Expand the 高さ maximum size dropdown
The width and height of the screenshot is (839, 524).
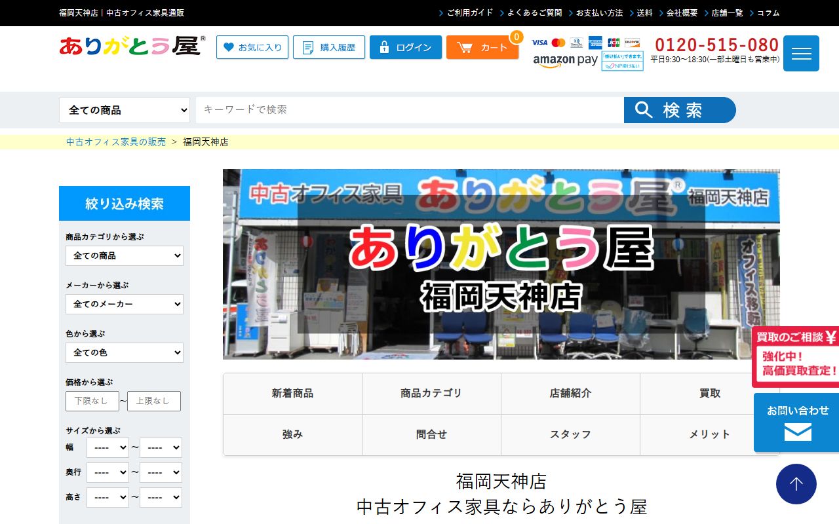pyautogui.click(x=161, y=497)
